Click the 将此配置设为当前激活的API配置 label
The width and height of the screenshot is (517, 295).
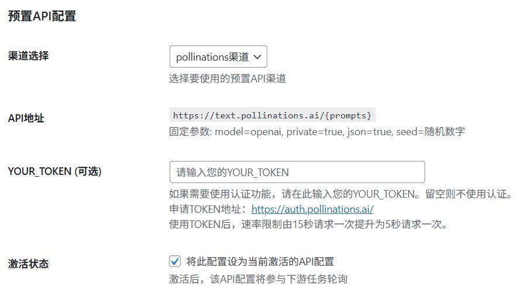[260, 261]
